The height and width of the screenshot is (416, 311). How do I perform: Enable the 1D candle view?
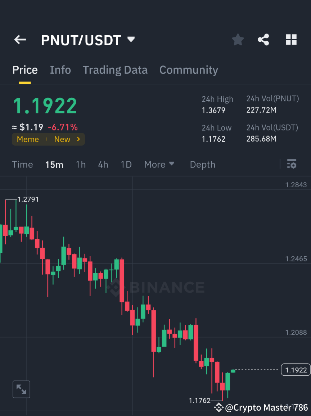point(126,164)
